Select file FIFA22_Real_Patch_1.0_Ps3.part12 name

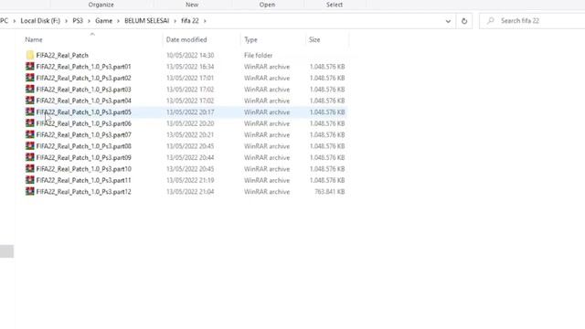point(83,192)
